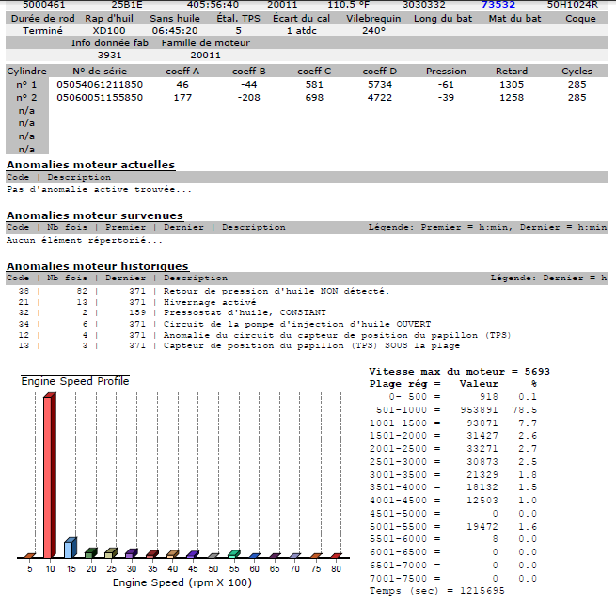Select cylinder n° 2 serial number 05060051155850
The image size is (616, 606).
pos(99,97)
